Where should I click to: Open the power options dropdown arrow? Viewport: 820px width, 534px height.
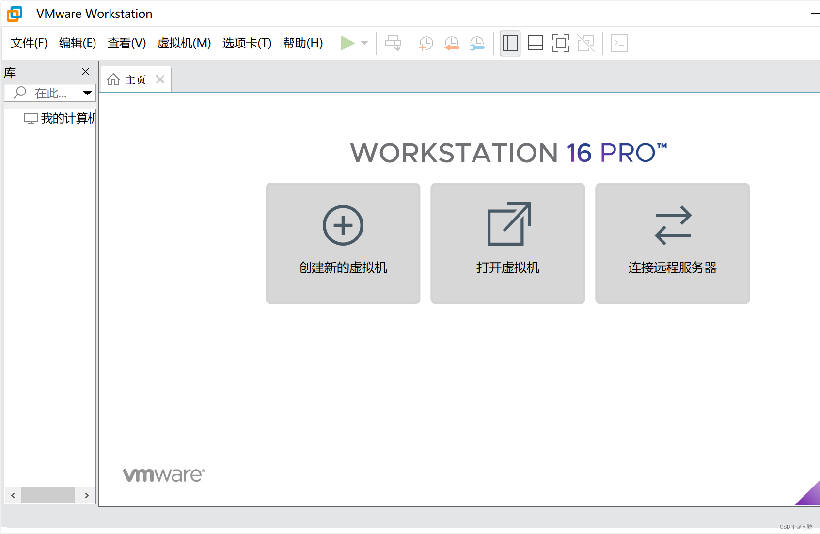pos(364,43)
